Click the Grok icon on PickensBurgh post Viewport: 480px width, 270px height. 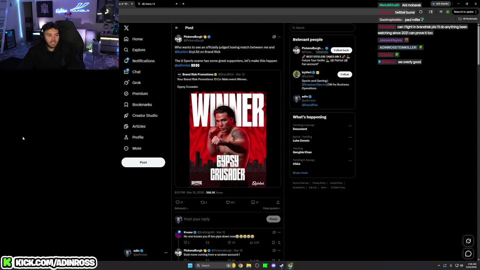tap(274, 37)
